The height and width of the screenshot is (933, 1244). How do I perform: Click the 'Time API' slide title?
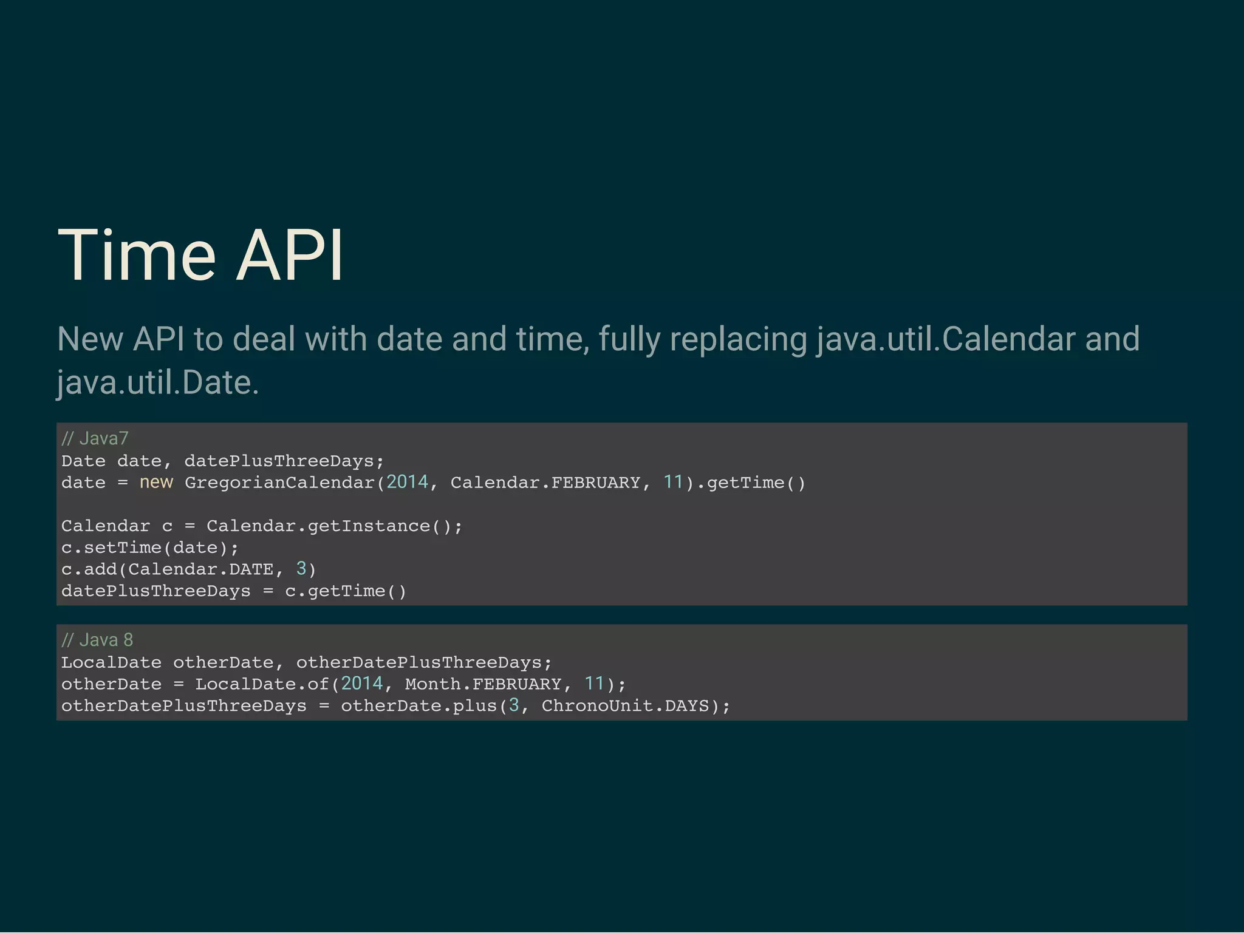point(200,256)
